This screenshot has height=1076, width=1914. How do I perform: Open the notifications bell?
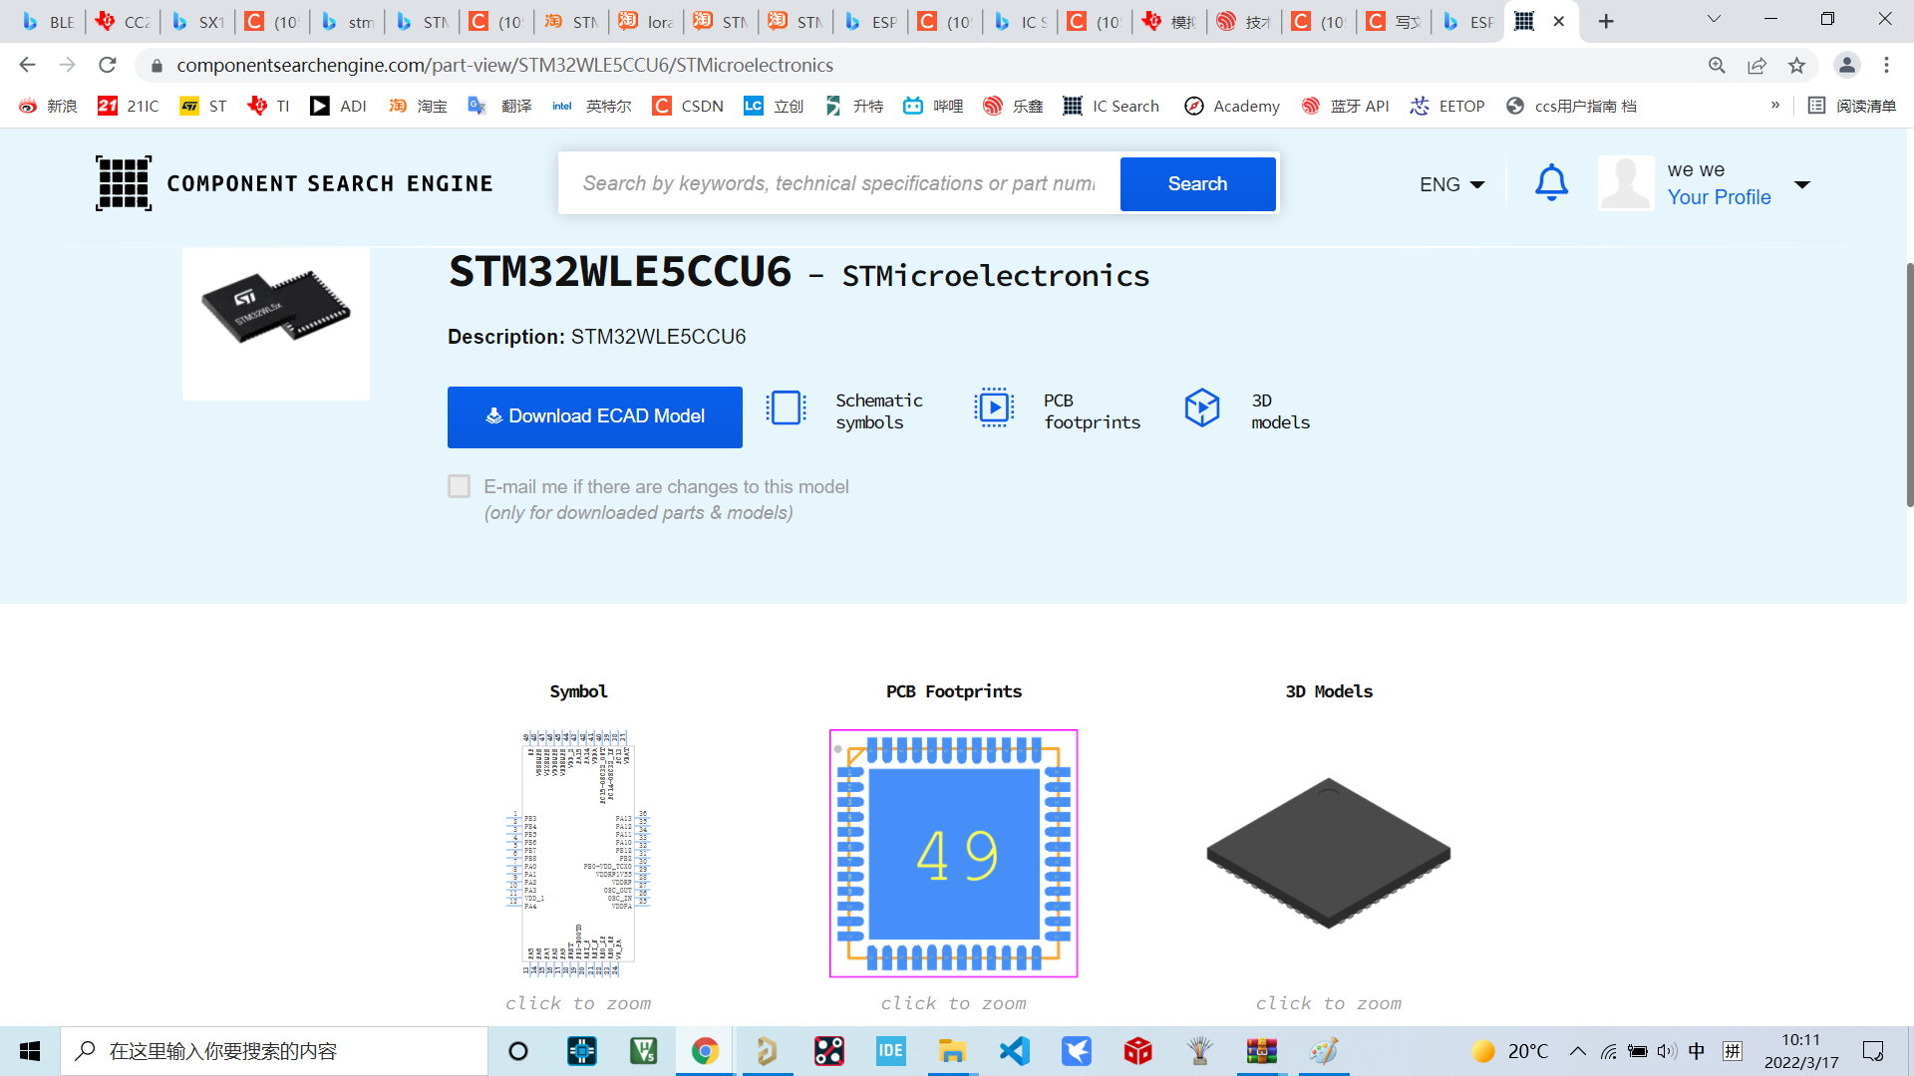(1551, 183)
